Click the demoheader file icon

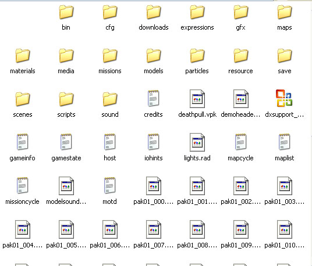tap(241, 99)
